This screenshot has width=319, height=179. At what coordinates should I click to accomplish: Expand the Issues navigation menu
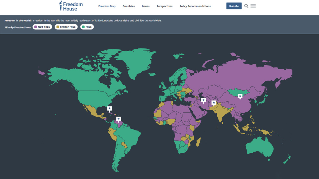click(146, 6)
